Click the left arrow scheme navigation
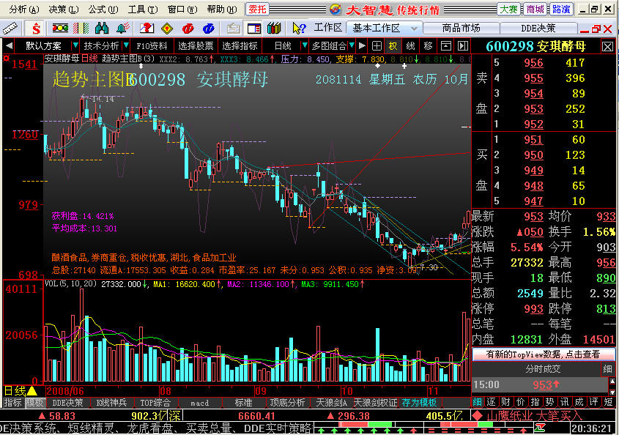Viewport: 619px width, 435px height. [x=9, y=46]
